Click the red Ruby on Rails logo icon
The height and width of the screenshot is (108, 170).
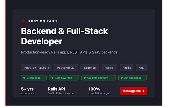(x=23, y=21)
